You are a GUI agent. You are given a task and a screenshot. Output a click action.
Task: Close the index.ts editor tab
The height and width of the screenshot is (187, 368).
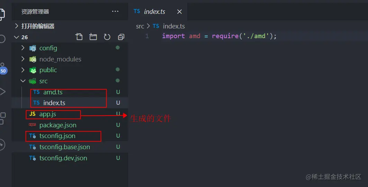(179, 11)
